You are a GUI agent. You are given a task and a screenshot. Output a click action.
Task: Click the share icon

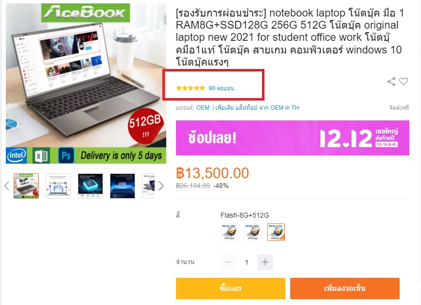[x=391, y=82]
